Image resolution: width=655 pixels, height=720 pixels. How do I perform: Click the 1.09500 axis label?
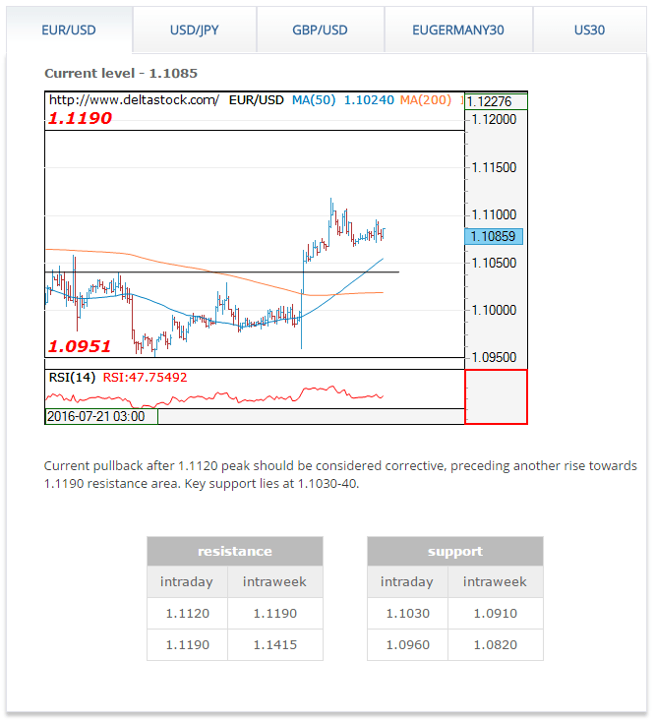tap(494, 357)
